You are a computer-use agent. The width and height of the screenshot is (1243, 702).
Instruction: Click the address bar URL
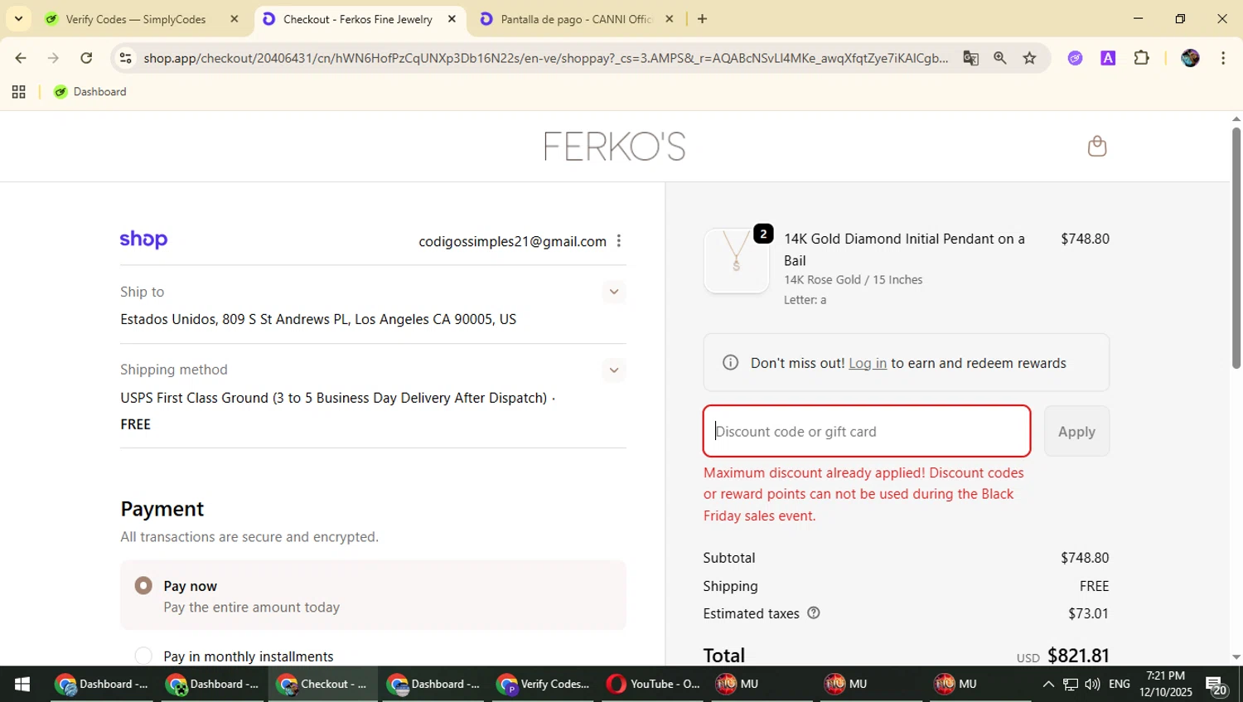tap(545, 58)
